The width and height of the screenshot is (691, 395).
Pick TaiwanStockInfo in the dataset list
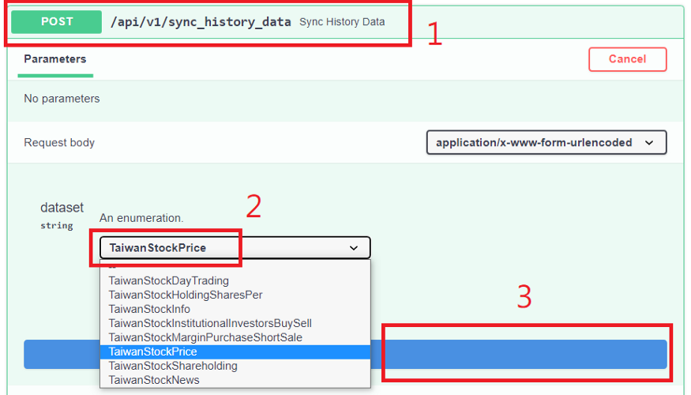[149, 309]
